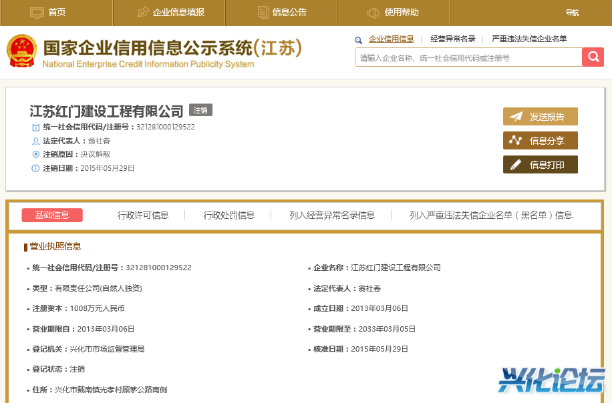Click the location pin icon beside 注销原因

click(35, 154)
